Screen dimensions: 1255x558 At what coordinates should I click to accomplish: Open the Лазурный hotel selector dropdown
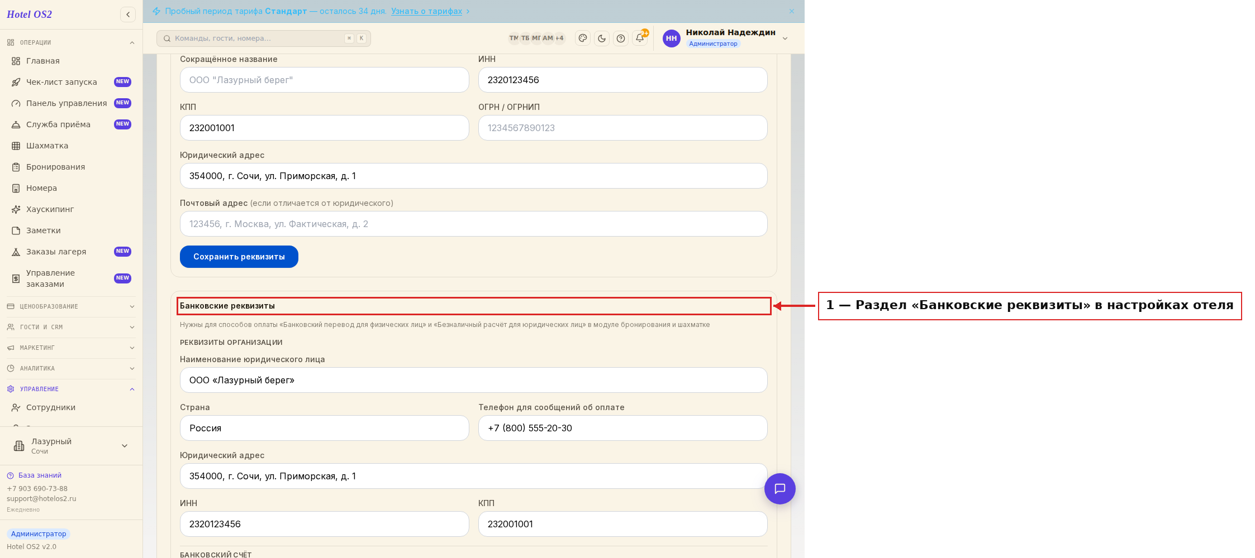click(x=72, y=446)
